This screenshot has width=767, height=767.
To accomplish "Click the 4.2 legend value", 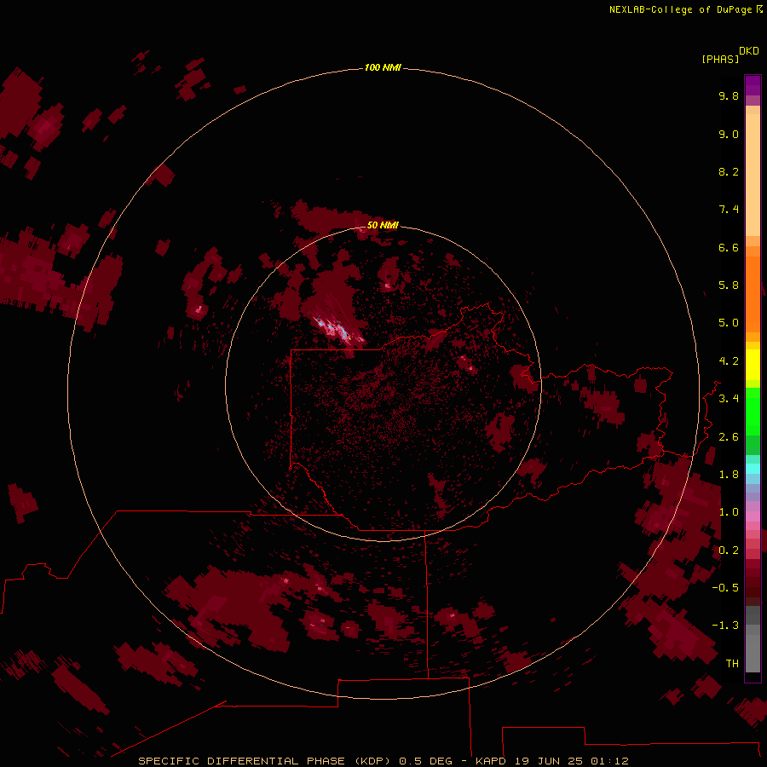I will click(729, 361).
